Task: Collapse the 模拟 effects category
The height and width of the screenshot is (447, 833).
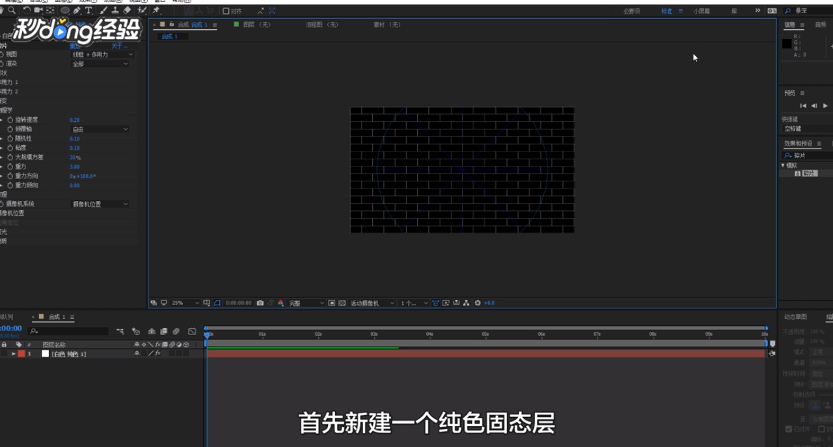Action: click(x=783, y=165)
